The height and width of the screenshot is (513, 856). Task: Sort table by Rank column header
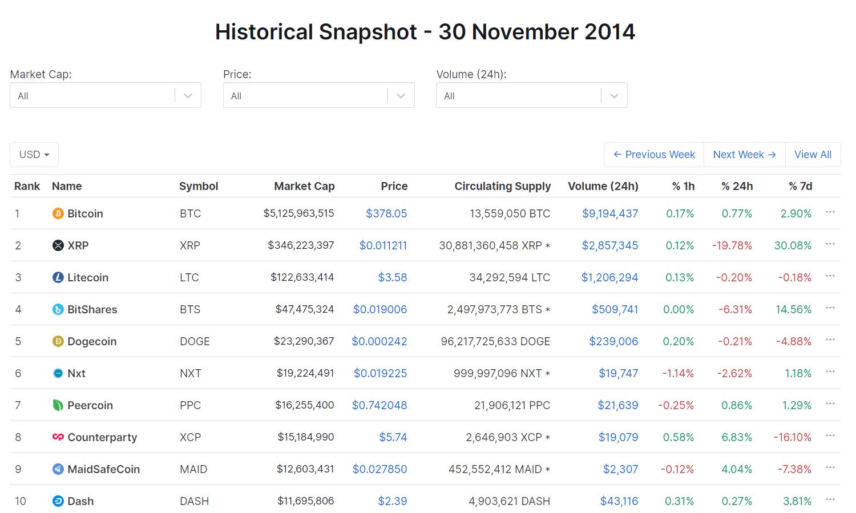[x=27, y=186]
